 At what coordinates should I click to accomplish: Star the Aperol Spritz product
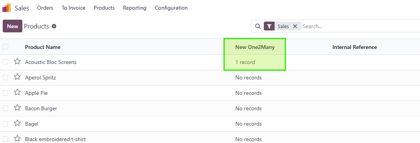point(17,77)
